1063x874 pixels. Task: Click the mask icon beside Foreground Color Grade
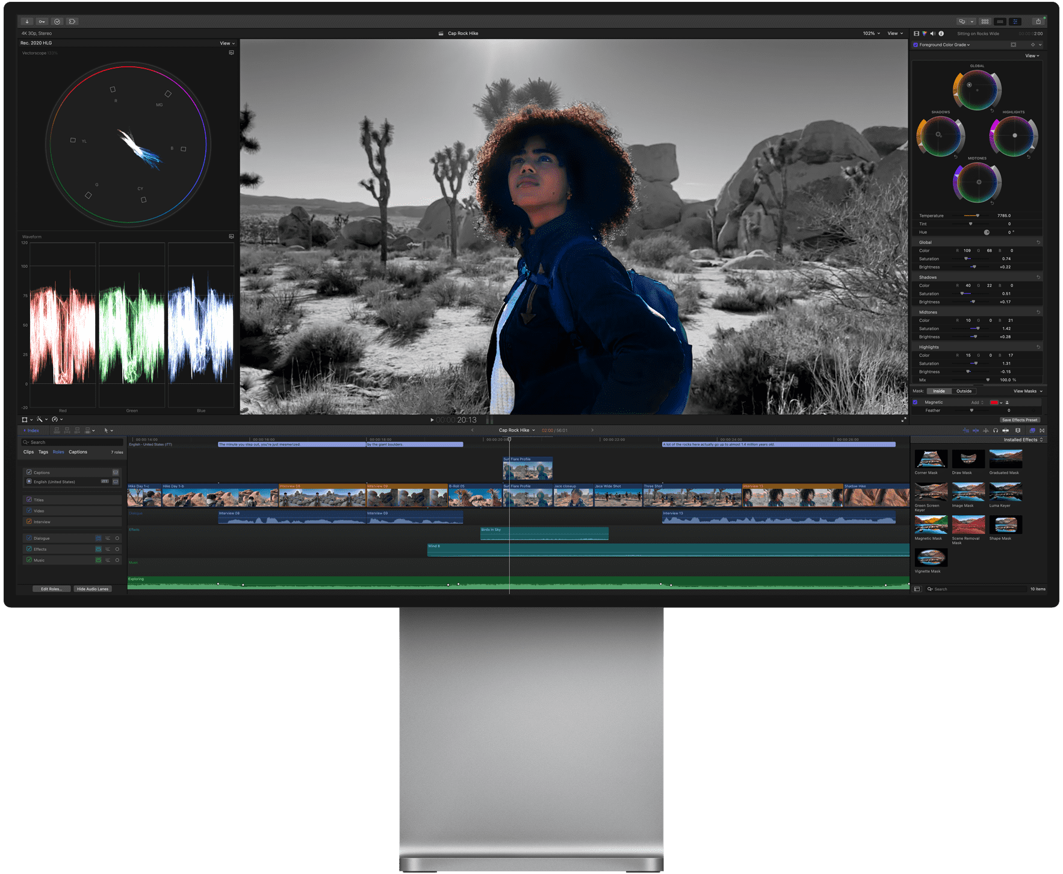tap(1013, 45)
